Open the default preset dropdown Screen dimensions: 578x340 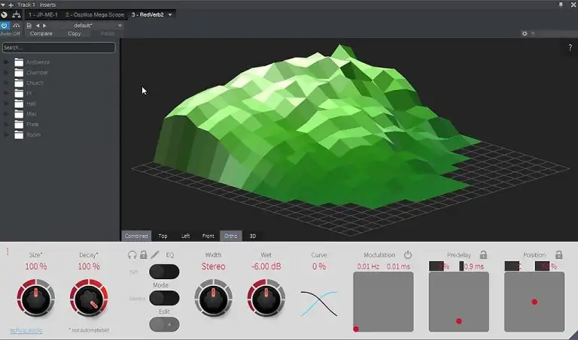click(120, 26)
